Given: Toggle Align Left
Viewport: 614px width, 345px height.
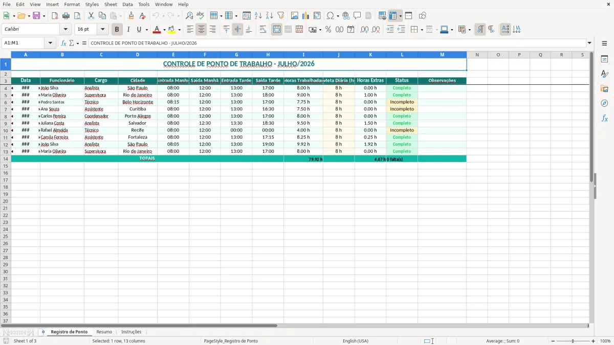Looking at the screenshot, I should click(x=190, y=30).
